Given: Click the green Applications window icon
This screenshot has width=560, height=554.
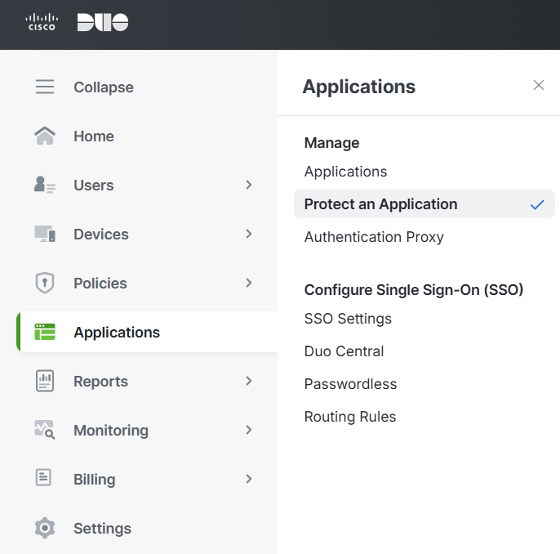Looking at the screenshot, I should pos(45,332).
